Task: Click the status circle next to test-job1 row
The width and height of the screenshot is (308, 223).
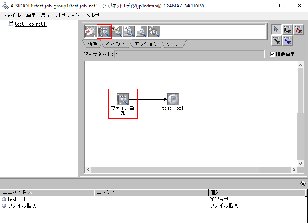Action: [4, 199]
